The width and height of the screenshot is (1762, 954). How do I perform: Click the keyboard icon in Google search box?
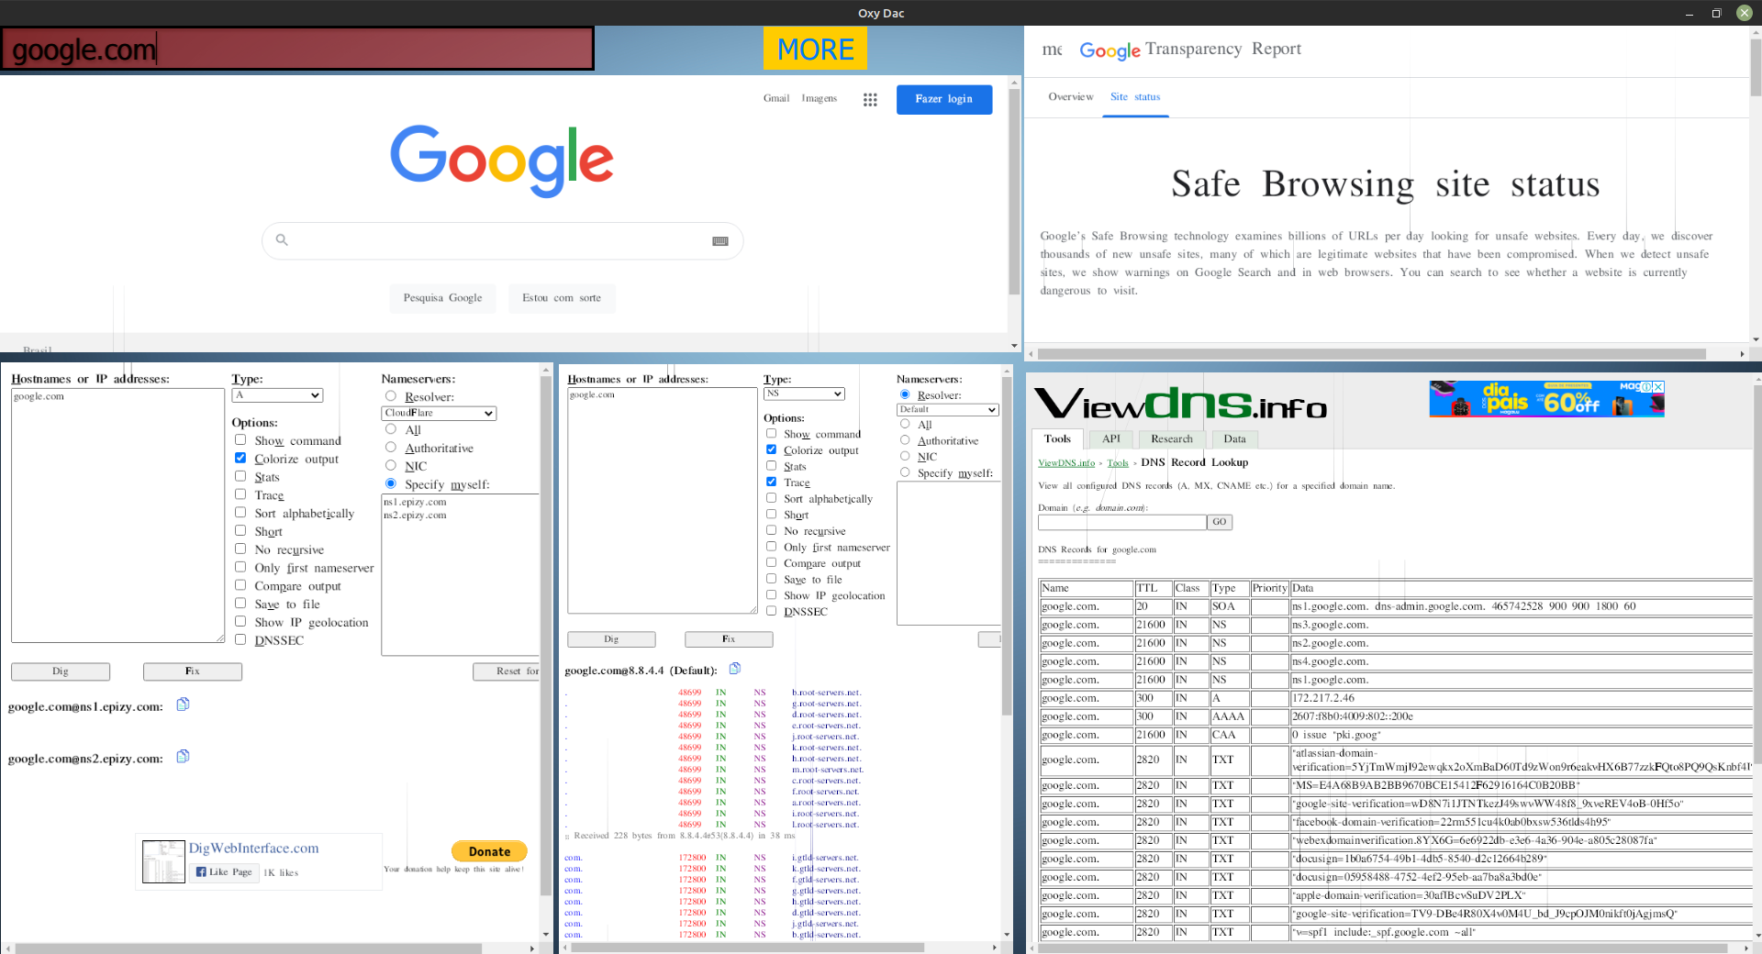click(720, 241)
